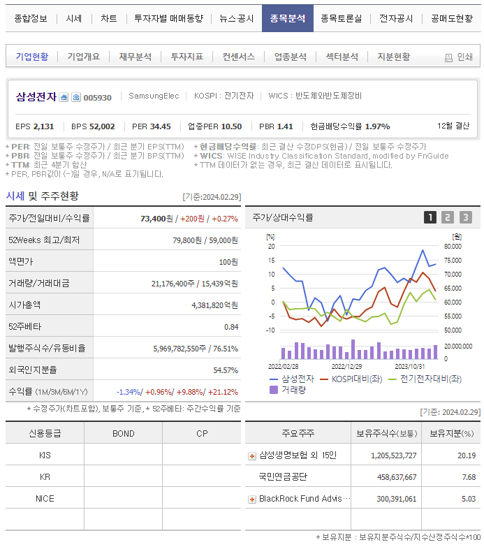This screenshot has width=484, height=547.
Task: Go to the 섹터분석 sub-tab
Action: 342,57
